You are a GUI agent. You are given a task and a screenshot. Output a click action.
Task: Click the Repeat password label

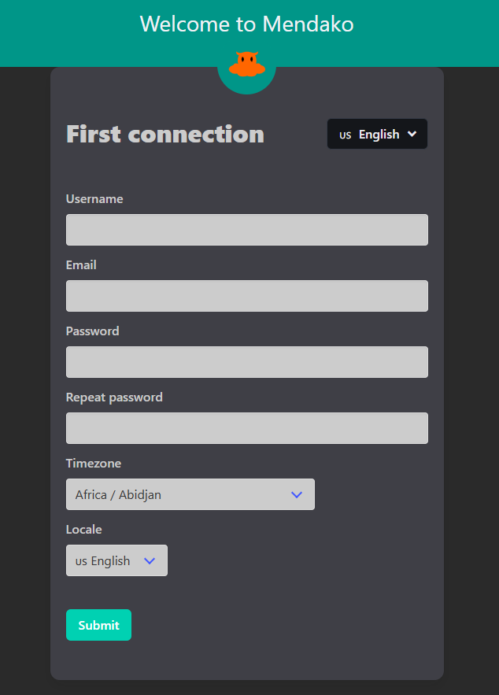pos(114,397)
